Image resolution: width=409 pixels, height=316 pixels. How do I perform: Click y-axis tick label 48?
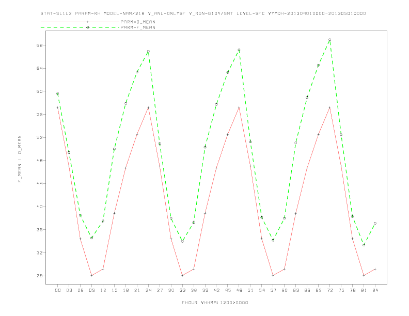40,161
